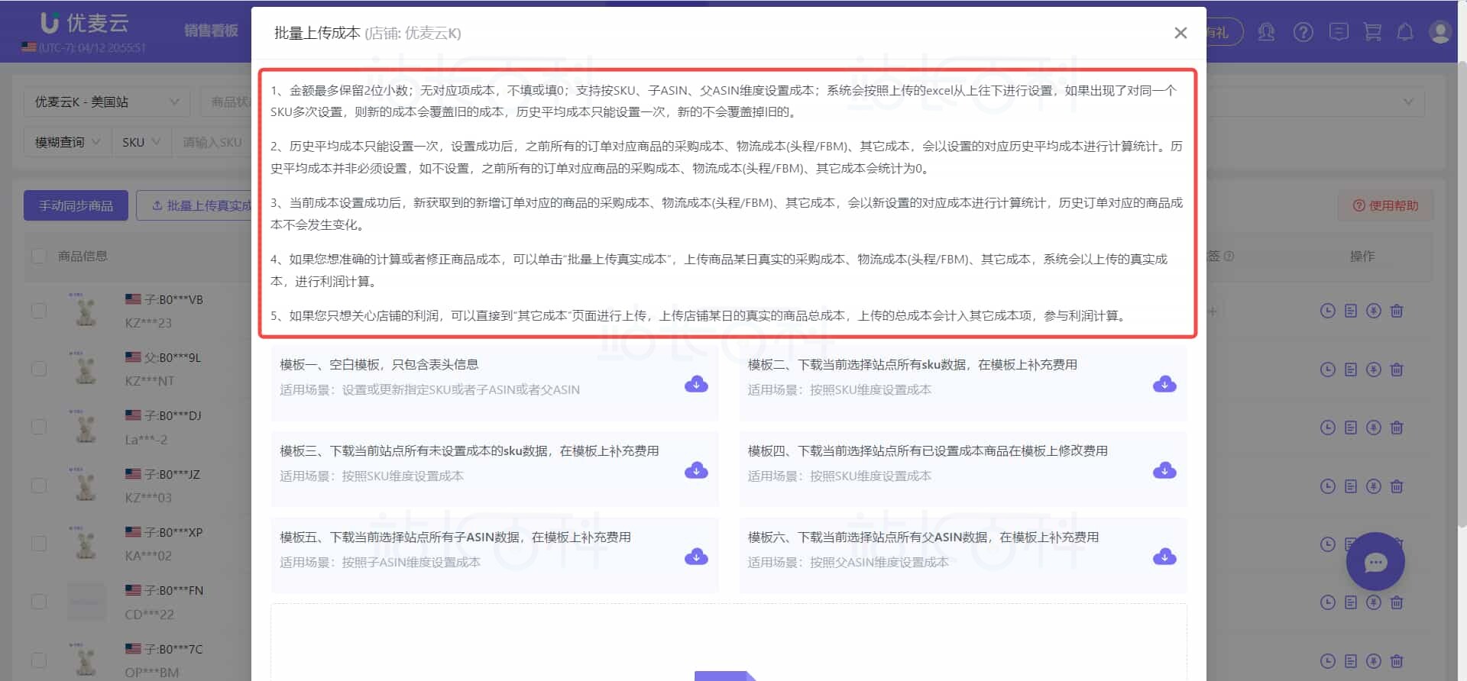Click the 优麦云 logo

(x=84, y=24)
